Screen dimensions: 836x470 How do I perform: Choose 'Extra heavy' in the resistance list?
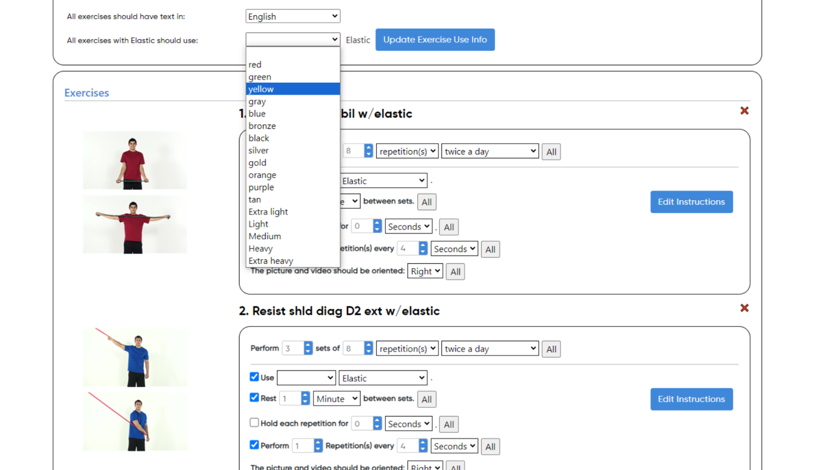271,261
